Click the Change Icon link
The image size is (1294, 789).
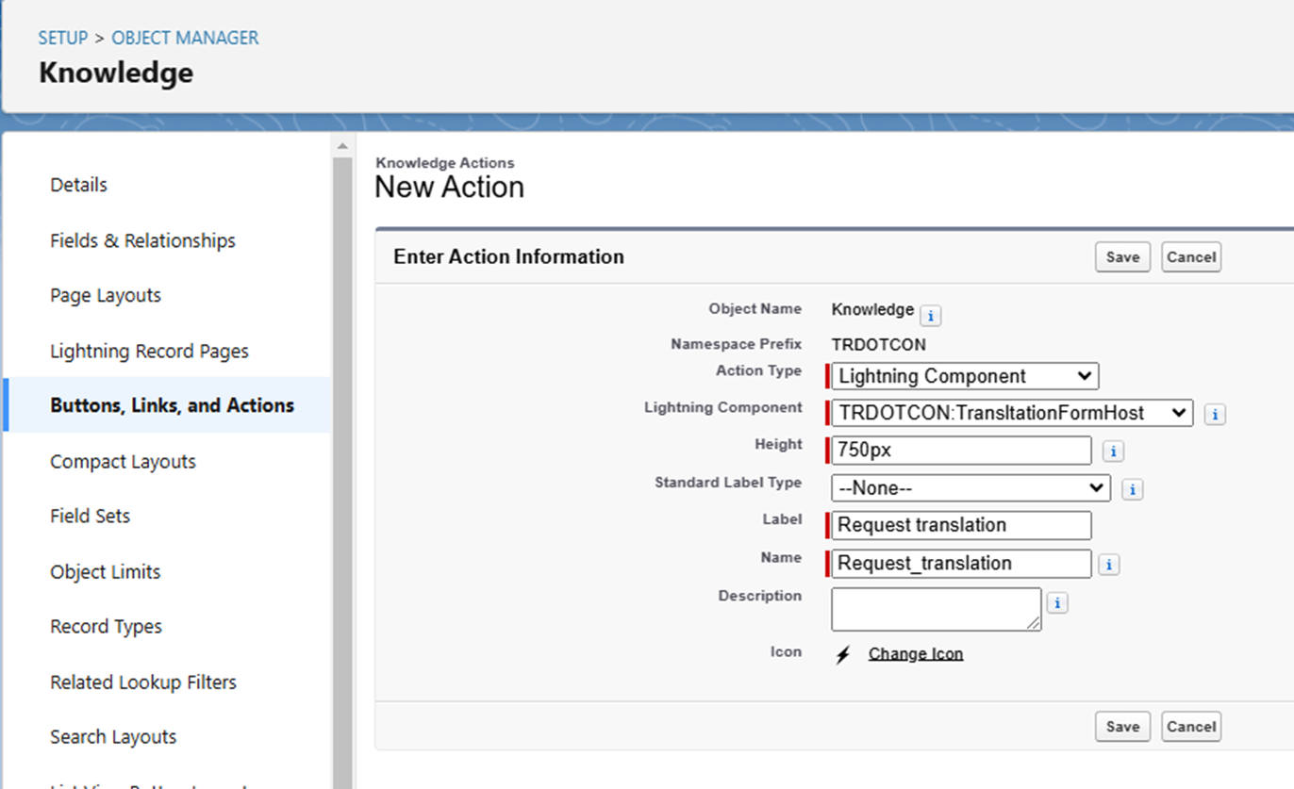tap(916, 654)
